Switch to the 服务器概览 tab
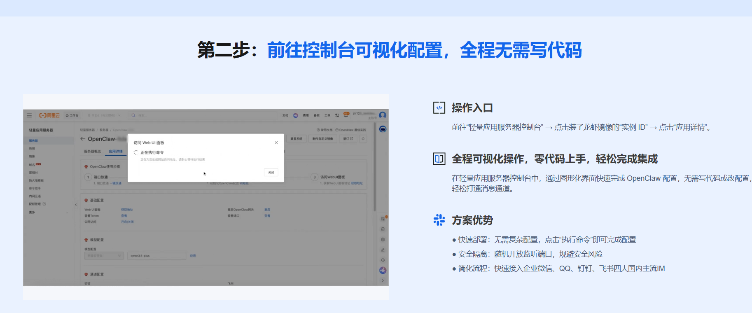The height and width of the screenshot is (313, 752). (x=93, y=152)
